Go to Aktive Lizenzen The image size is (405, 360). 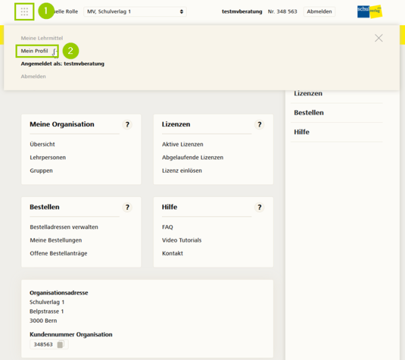(x=182, y=145)
